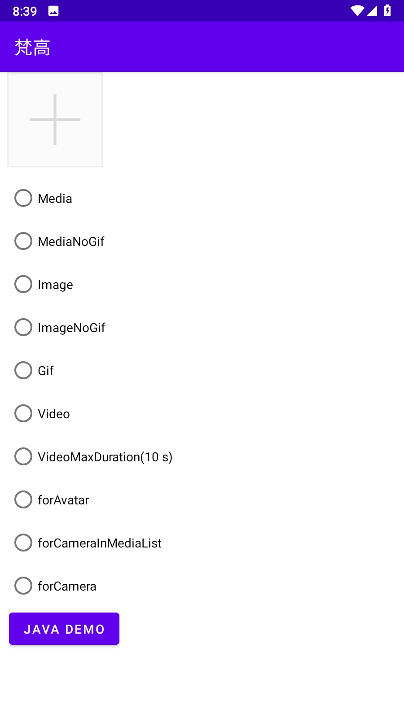Pick the Gif radio option
Image resolution: width=404 pixels, height=718 pixels.
tap(23, 370)
